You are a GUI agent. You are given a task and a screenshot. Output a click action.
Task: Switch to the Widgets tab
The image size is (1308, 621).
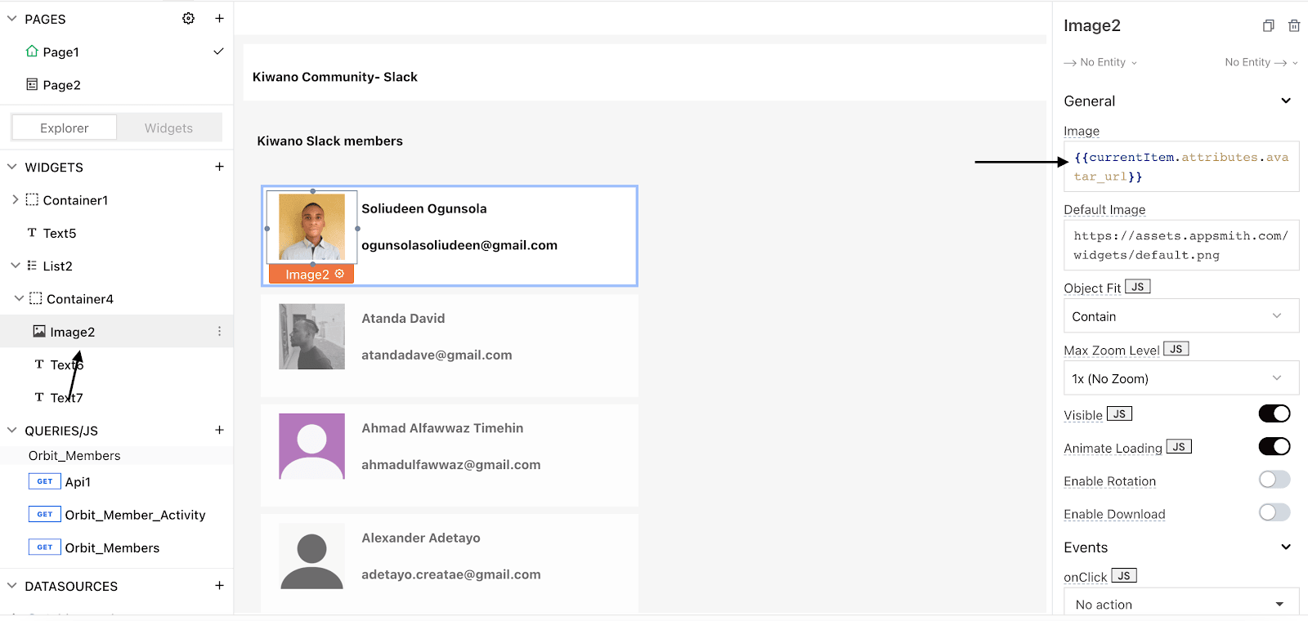(168, 128)
